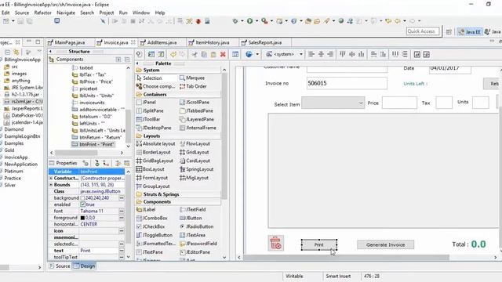Choose JToggleButton in the palette

point(155,235)
